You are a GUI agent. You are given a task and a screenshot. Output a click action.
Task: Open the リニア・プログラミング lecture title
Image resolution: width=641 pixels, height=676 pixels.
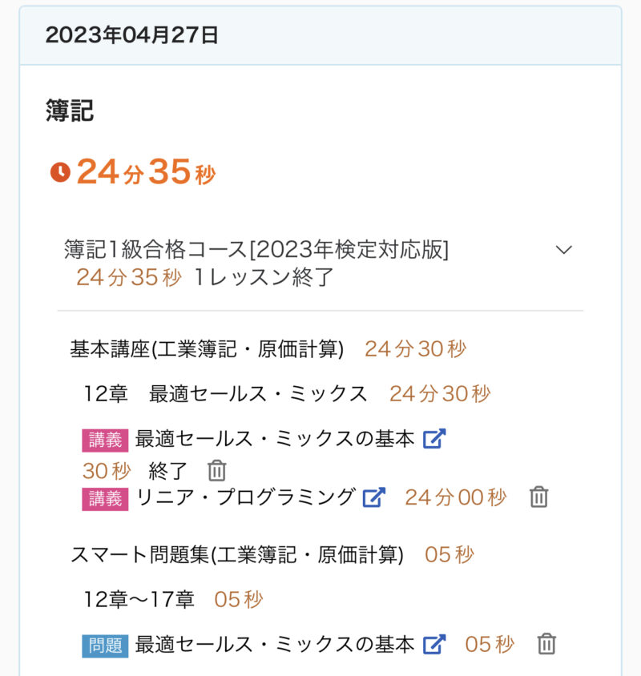tap(246, 497)
